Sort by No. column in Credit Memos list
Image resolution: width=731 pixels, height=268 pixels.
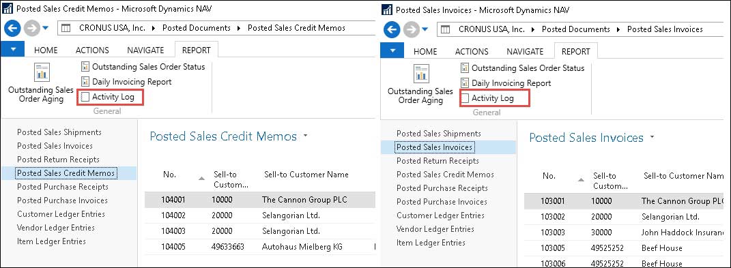[x=169, y=175]
